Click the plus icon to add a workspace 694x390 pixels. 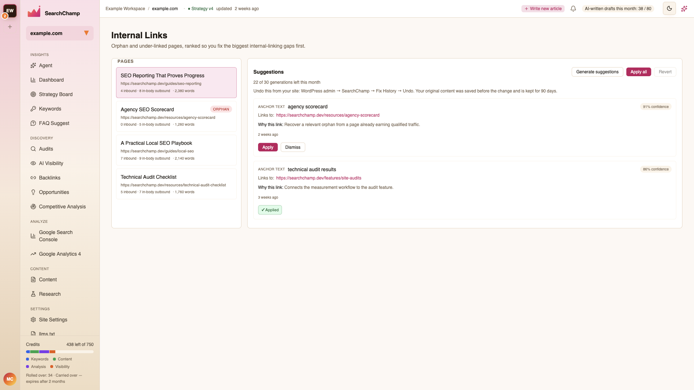coord(10,27)
